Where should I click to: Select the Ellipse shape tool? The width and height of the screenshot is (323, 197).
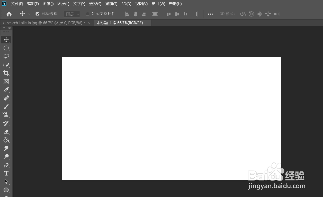point(6,190)
